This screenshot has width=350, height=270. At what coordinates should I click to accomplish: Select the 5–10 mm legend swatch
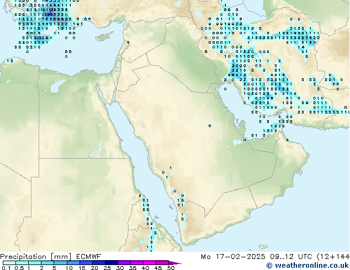(61, 263)
